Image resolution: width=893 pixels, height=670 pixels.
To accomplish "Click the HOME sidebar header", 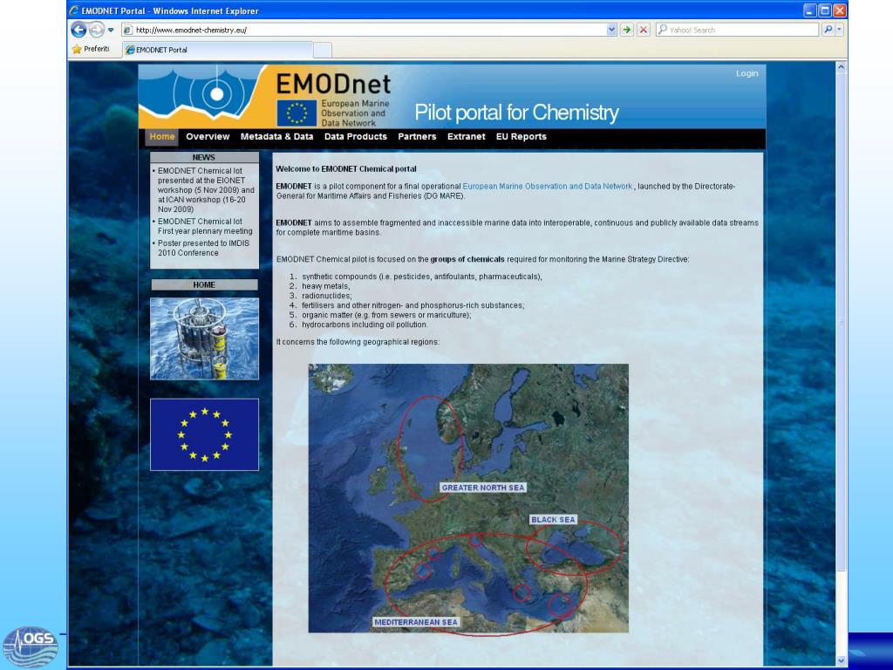I will (x=204, y=285).
